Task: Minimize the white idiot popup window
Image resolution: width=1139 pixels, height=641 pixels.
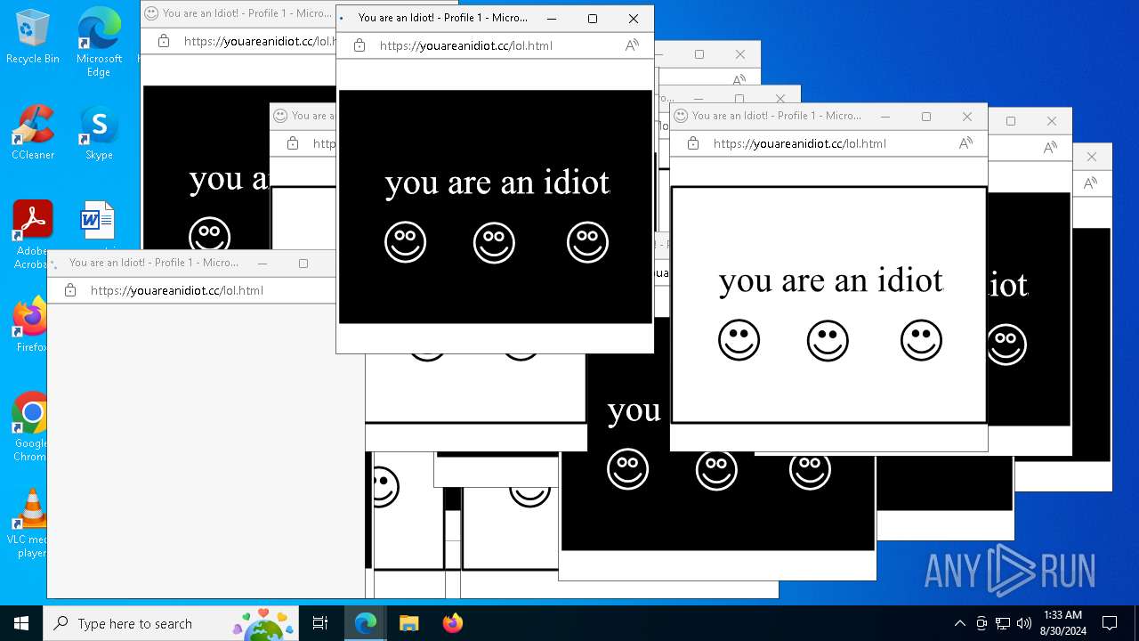Action: pyautogui.click(x=885, y=116)
